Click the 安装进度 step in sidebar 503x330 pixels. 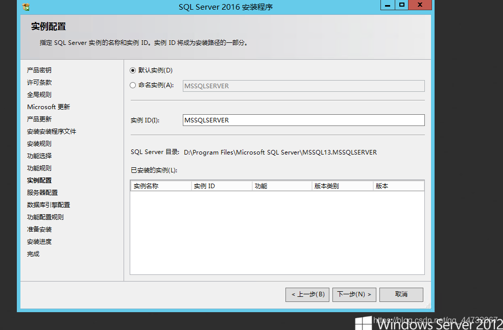pyautogui.click(x=39, y=242)
